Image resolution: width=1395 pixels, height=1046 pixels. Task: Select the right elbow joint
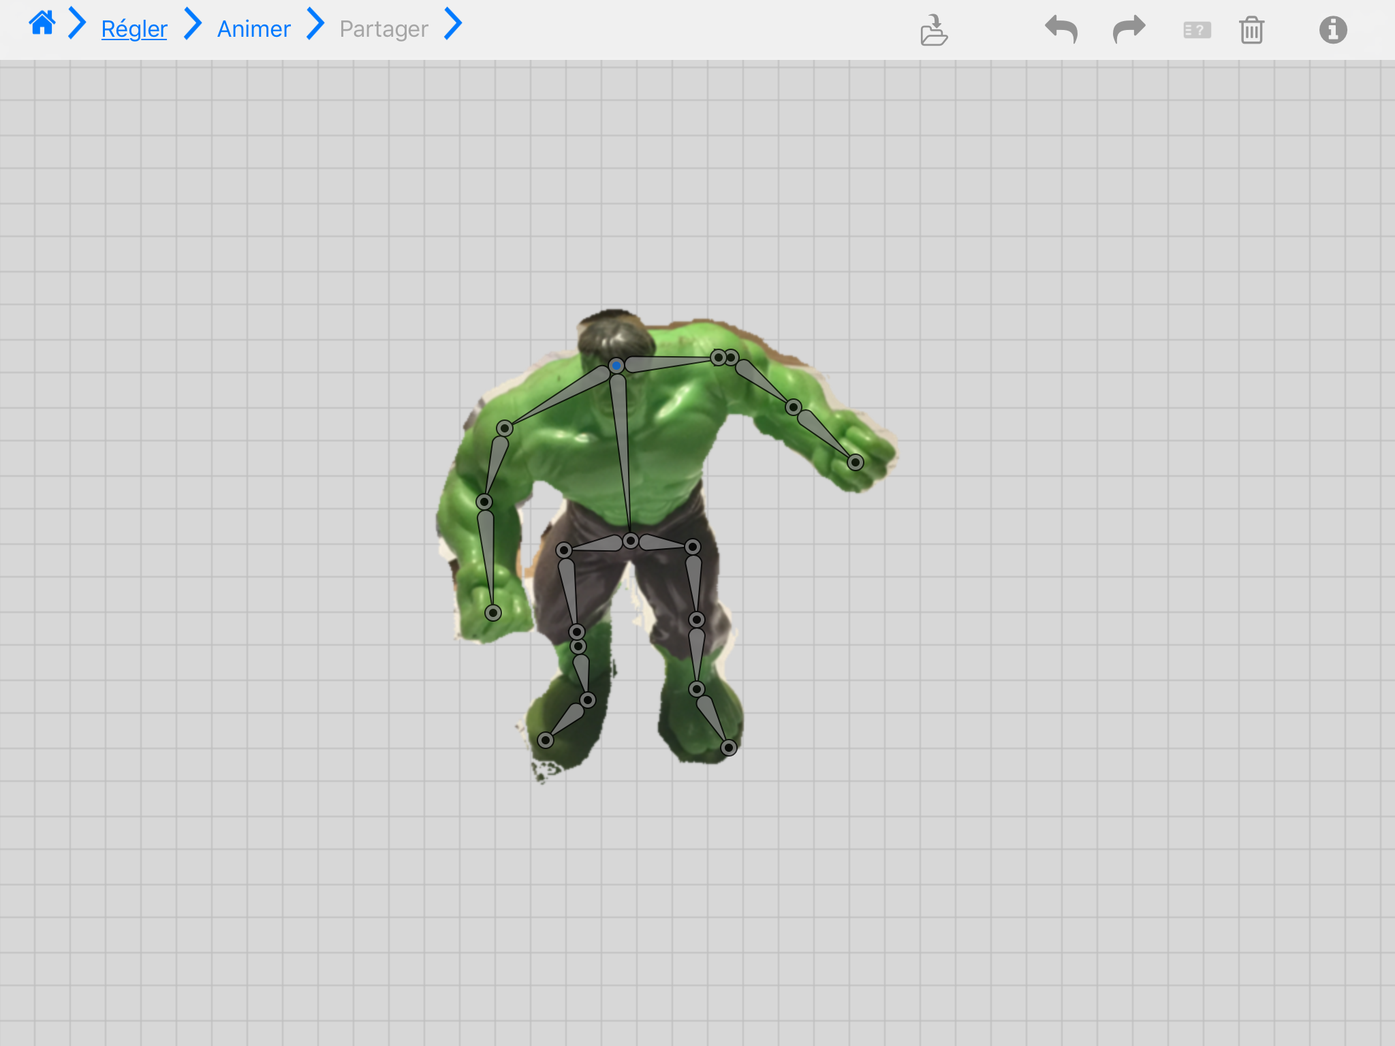(x=794, y=407)
